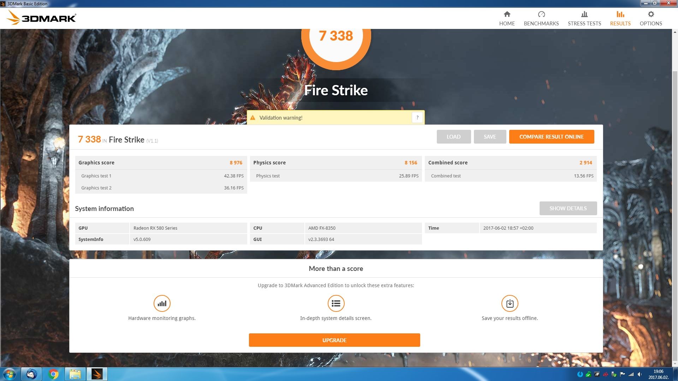Click the red cluster tray icon
This screenshot has height=381, width=678.
605,374
